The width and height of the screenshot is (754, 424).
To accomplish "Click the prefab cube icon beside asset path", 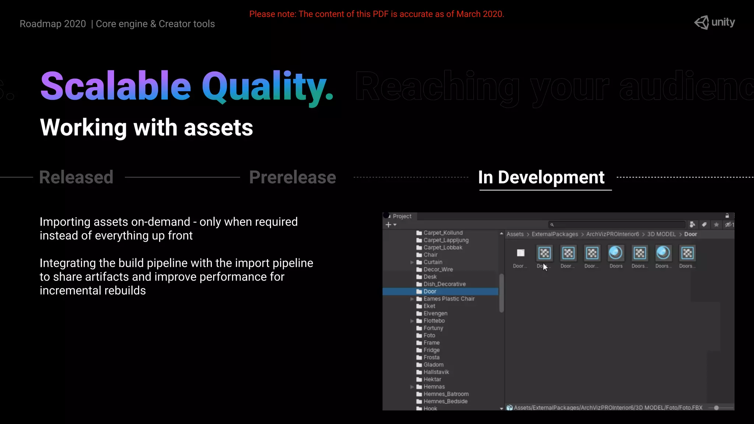I will click(x=510, y=408).
